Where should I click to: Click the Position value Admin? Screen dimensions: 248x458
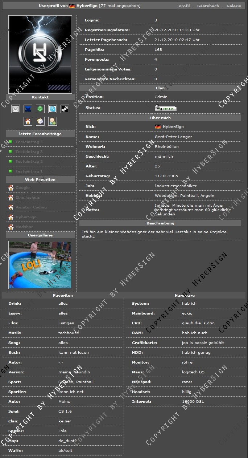161,97
